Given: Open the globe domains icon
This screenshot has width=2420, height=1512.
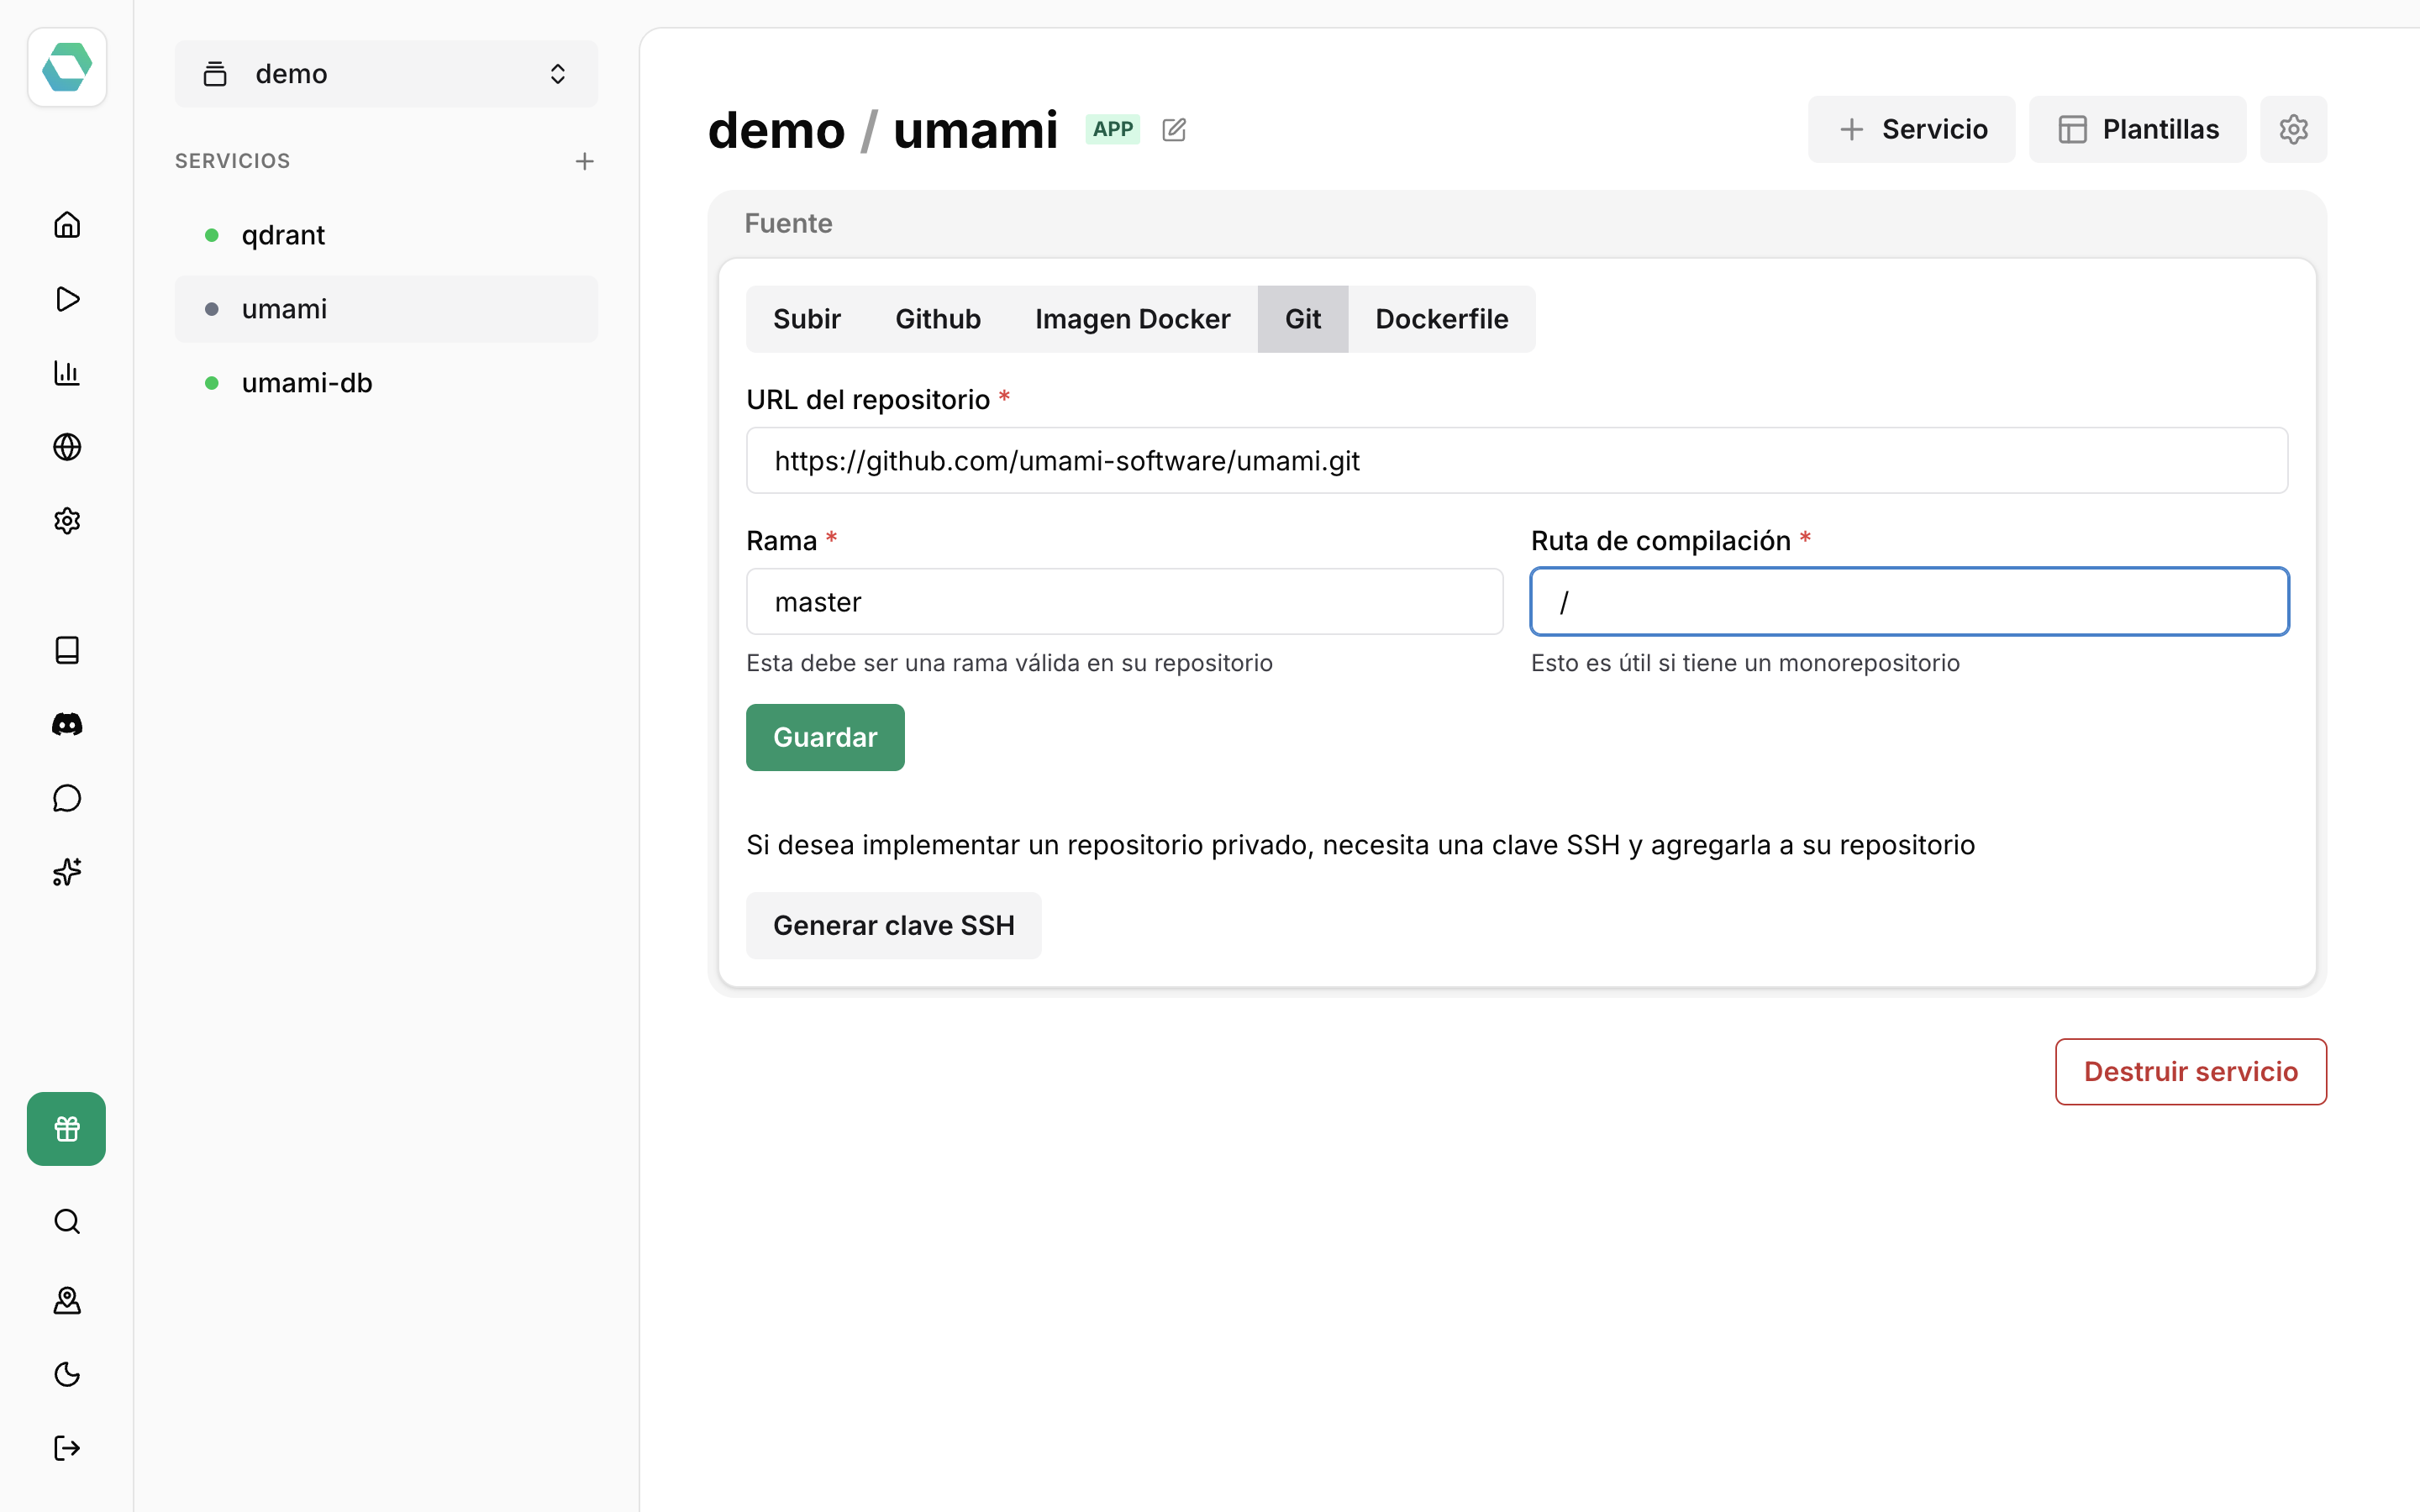Looking at the screenshot, I should point(67,447).
